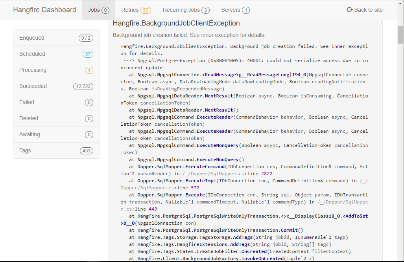View the Succeeded jobs list
Image resolution: width=404 pixels, height=262 pixels.
pos(32,86)
